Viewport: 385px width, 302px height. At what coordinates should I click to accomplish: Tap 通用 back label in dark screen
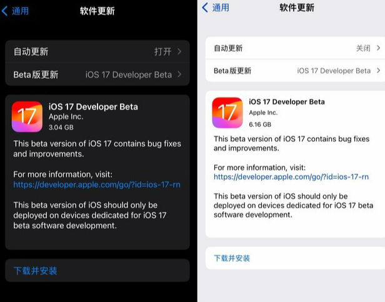click(20, 11)
